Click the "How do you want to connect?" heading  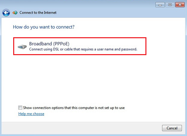click(44, 27)
